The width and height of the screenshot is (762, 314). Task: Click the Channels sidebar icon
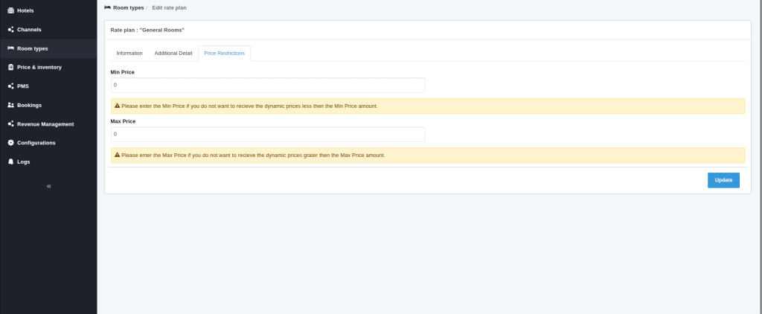coord(10,30)
